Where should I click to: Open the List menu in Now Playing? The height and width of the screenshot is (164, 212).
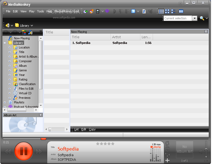tap(76, 130)
